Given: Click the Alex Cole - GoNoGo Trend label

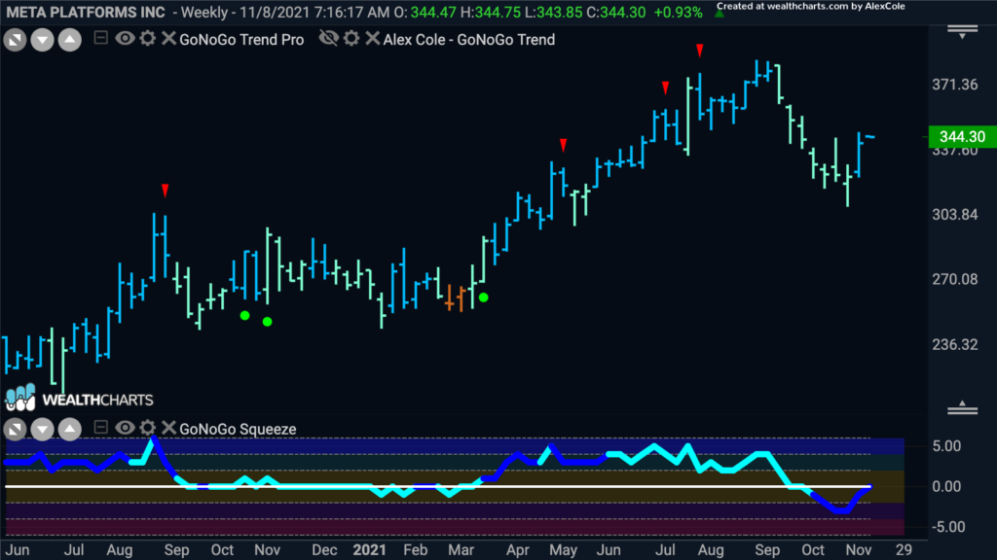Looking at the screenshot, I should click(469, 39).
